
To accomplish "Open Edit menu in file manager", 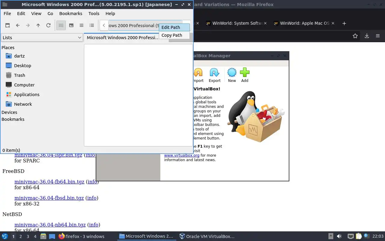I will (x=21, y=14).
